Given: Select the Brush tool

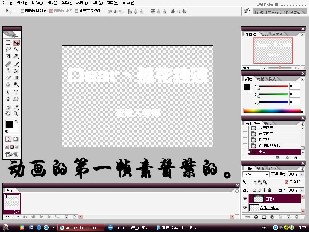Looking at the screenshot, I should coord(16,64).
